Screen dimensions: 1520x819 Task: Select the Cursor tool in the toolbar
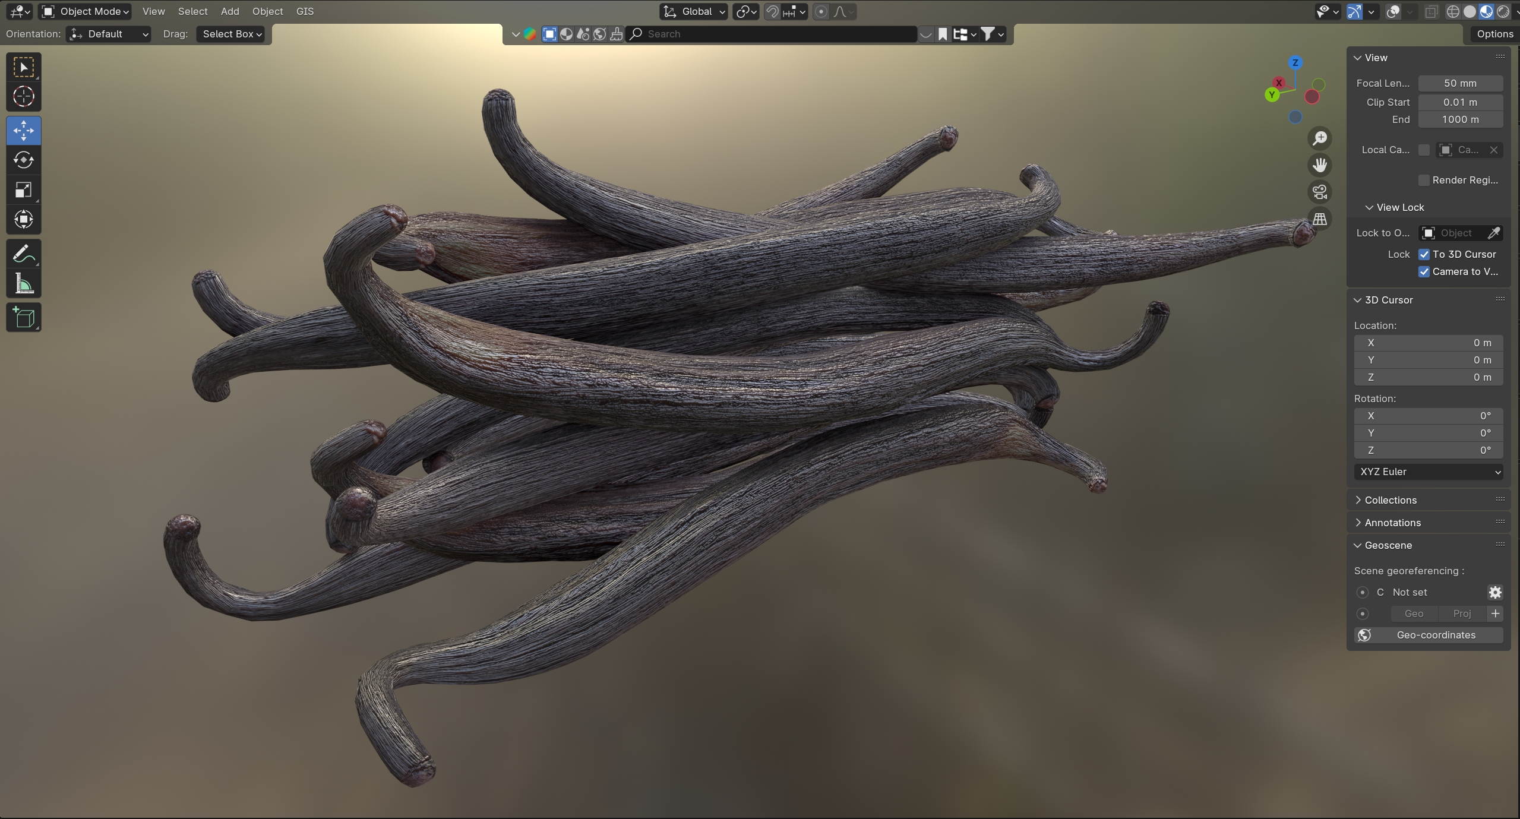(x=24, y=96)
